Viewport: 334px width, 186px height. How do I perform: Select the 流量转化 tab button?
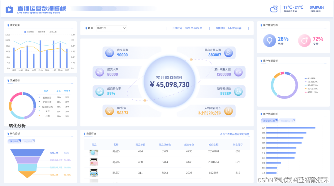[x=15, y=141]
